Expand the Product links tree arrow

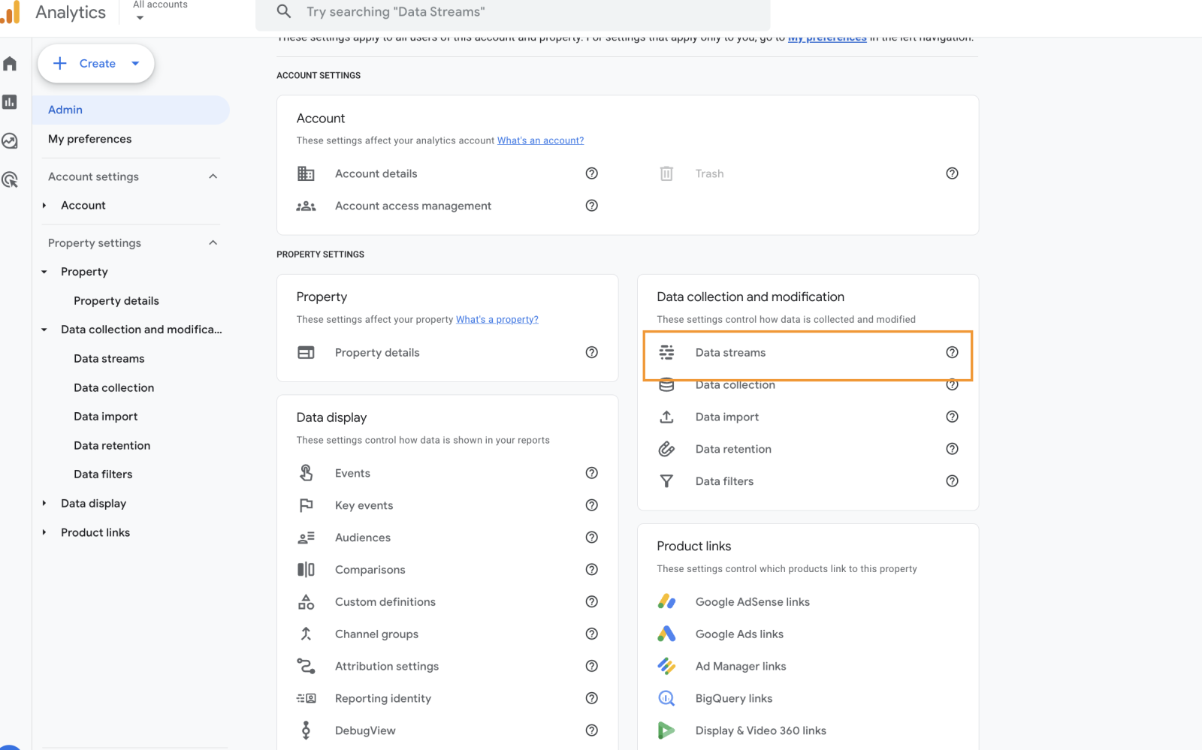(x=44, y=532)
